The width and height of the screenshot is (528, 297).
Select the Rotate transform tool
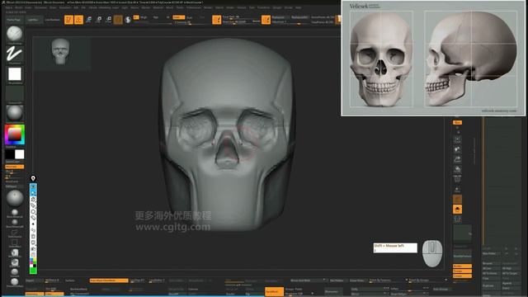108,20
